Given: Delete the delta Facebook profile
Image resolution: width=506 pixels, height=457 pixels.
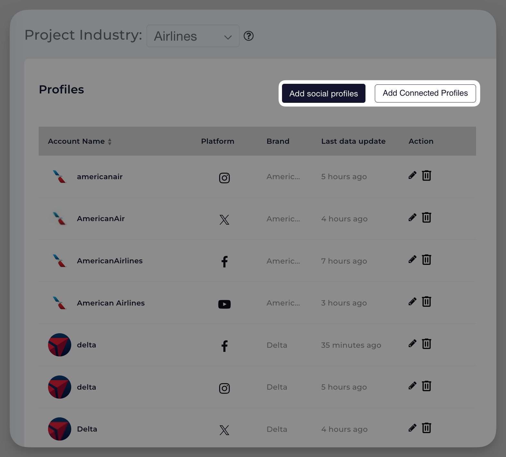Looking at the screenshot, I should point(426,344).
